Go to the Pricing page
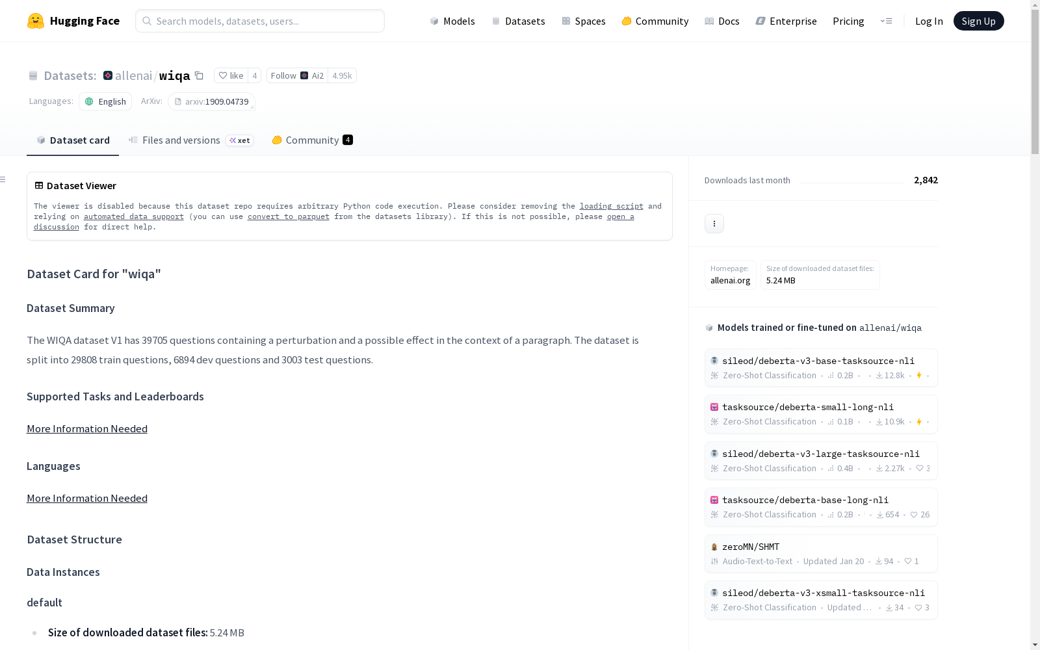The image size is (1040, 650). click(848, 21)
